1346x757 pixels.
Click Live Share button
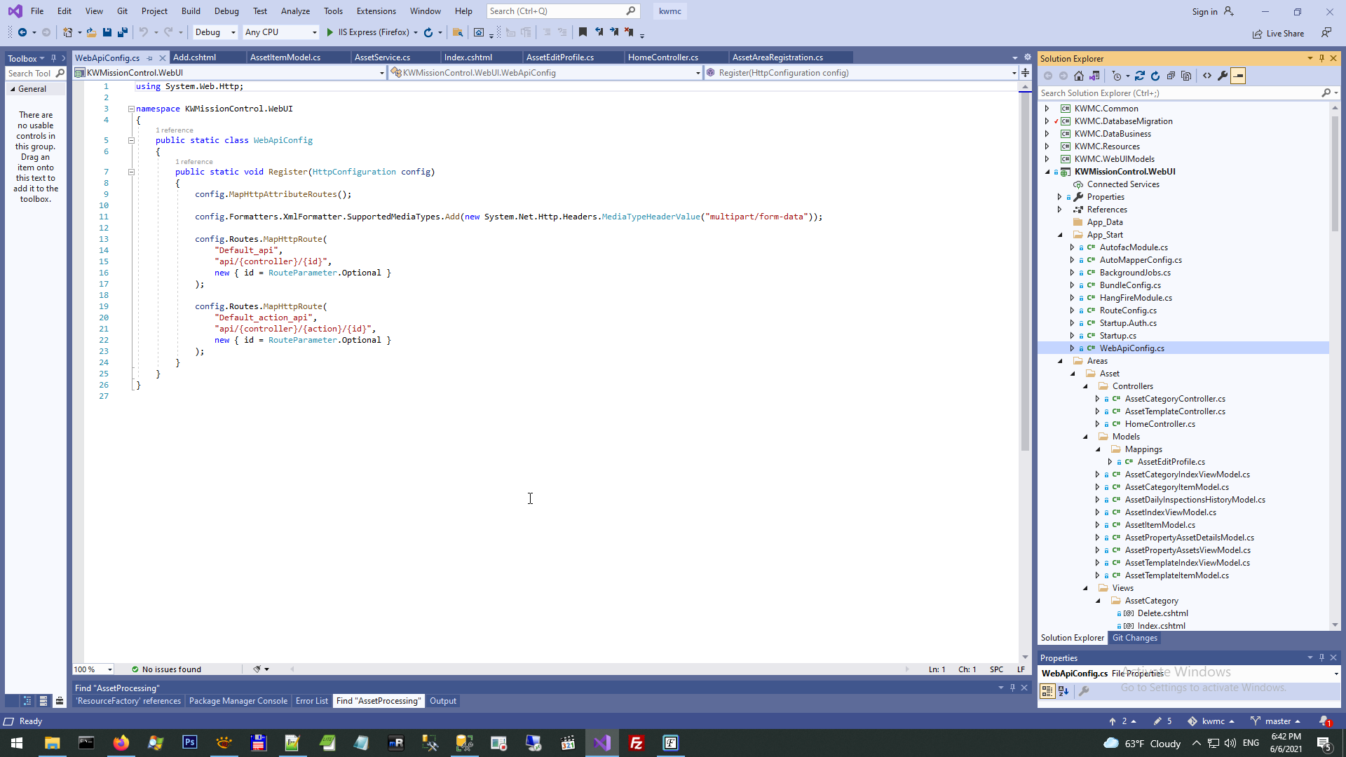[x=1279, y=34]
